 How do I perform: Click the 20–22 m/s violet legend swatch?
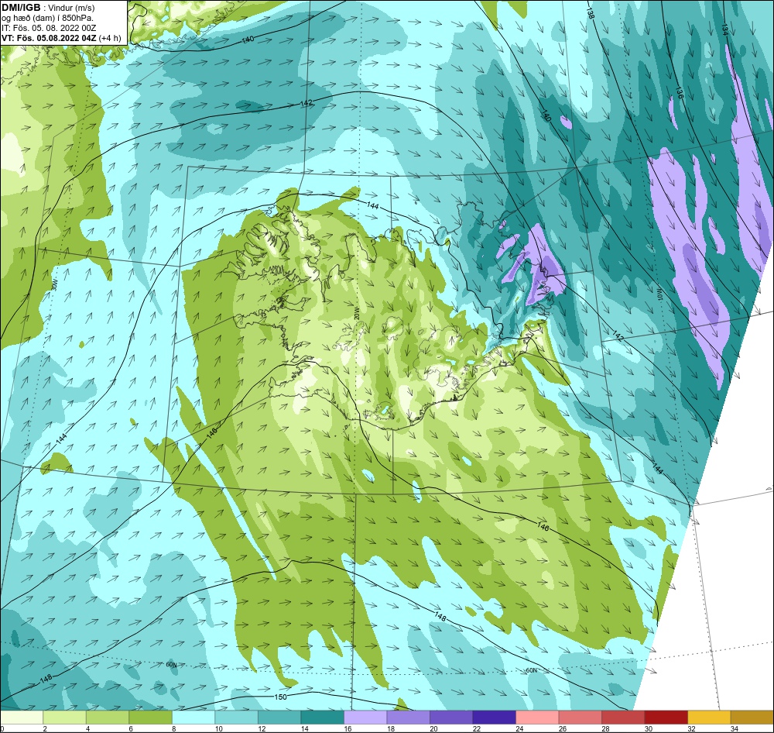point(451,718)
